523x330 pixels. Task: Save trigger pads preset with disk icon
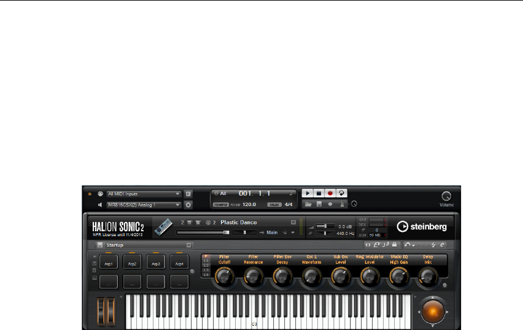95,263
